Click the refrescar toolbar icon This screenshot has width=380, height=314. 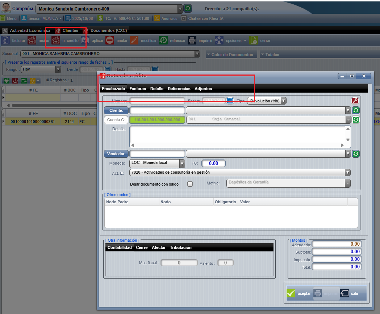[163, 41]
